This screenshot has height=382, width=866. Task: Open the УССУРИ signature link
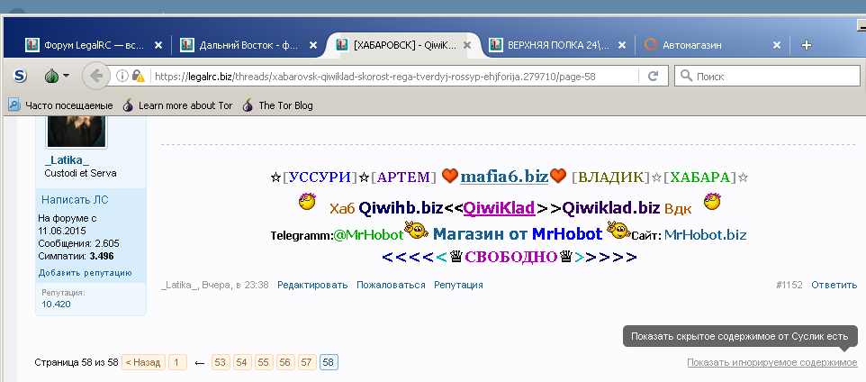[320, 177]
